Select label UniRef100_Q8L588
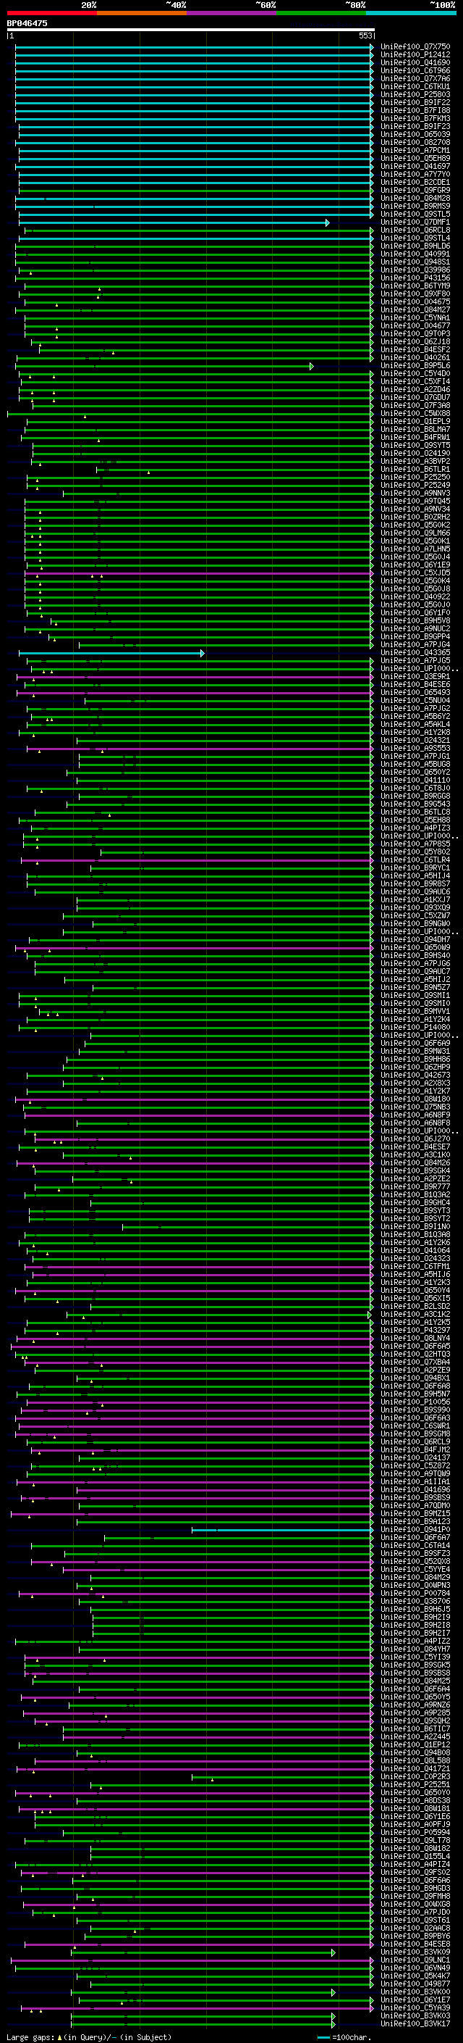The height and width of the screenshot is (2043, 463). click(x=415, y=1760)
